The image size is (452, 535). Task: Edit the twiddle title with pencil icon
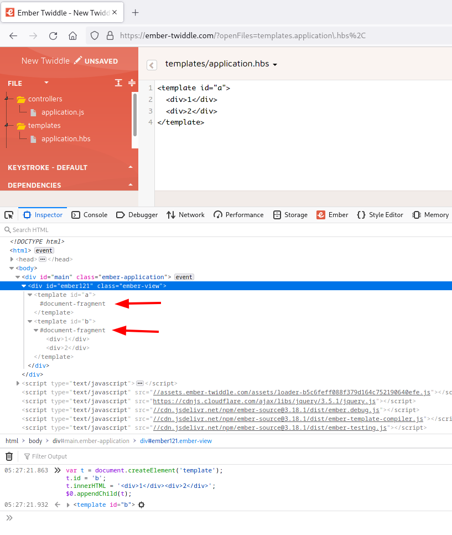click(78, 60)
